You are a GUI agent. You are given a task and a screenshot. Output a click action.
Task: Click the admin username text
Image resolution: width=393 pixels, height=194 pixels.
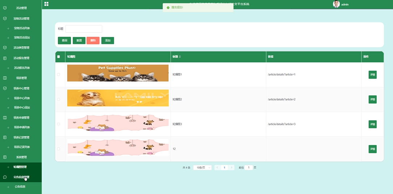(345, 4)
